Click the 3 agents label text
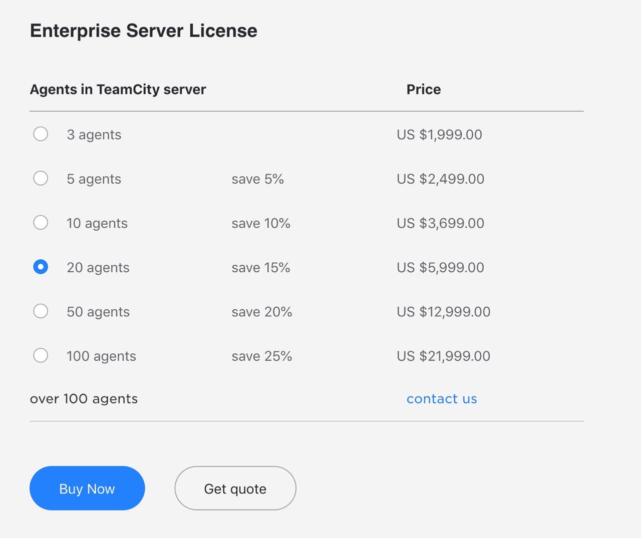Image resolution: width=641 pixels, height=538 pixels. [94, 135]
